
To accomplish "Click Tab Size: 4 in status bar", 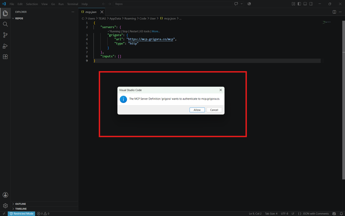I will point(271,214).
